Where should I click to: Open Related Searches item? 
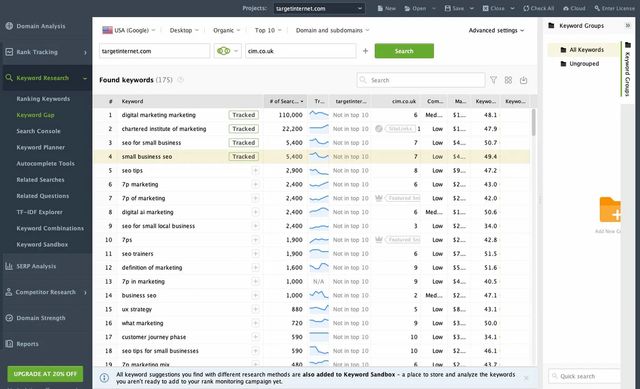point(40,180)
